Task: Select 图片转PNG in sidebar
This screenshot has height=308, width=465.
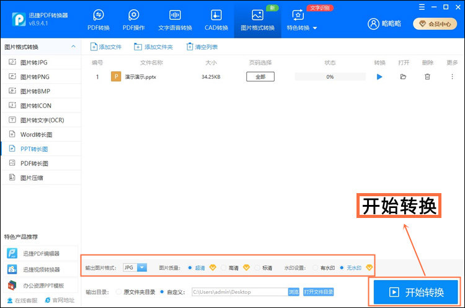Action: [41, 76]
